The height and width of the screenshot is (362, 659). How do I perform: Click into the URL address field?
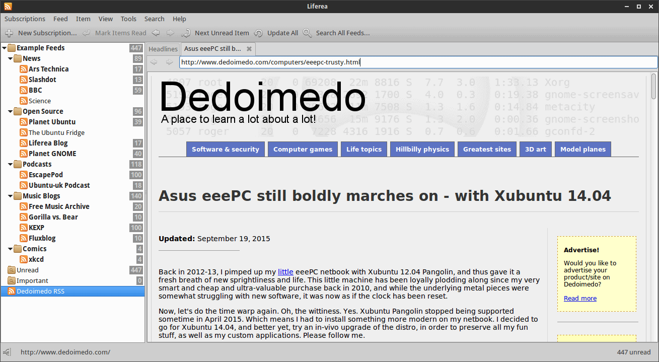tap(418, 62)
